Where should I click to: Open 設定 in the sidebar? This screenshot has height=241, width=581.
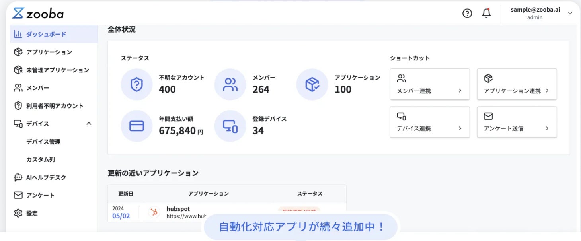[32, 213]
